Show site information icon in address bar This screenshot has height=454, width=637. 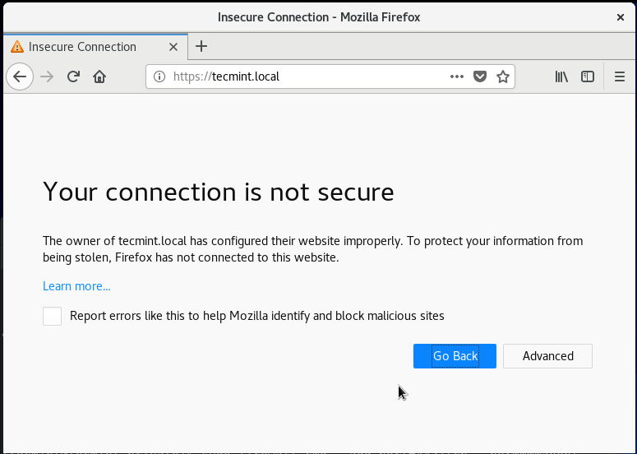(x=160, y=76)
